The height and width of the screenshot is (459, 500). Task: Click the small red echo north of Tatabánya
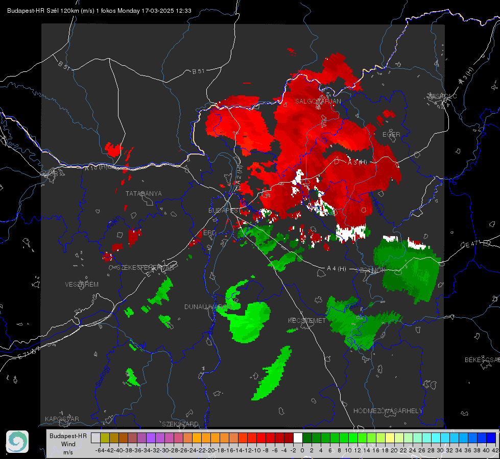click(x=113, y=149)
